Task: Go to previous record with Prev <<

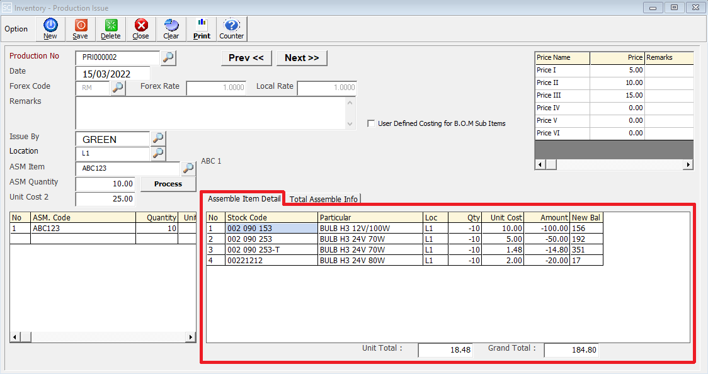Action: [246, 58]
